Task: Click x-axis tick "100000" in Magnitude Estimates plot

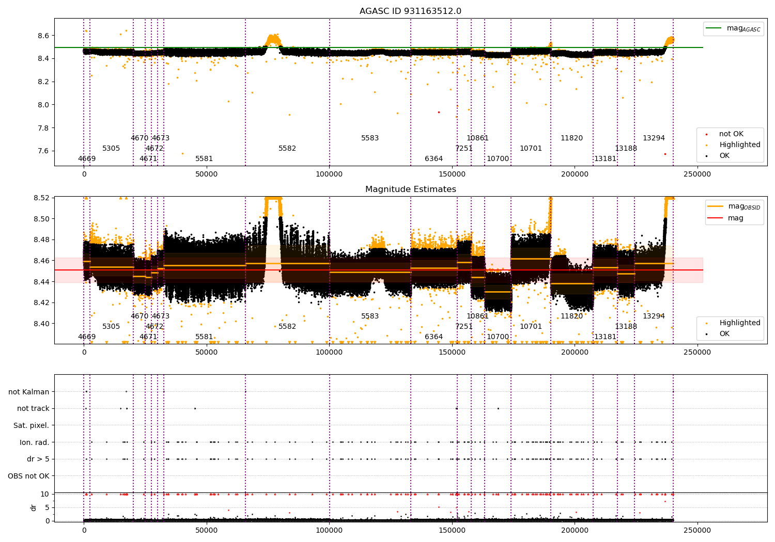Action: coord(329,353)
